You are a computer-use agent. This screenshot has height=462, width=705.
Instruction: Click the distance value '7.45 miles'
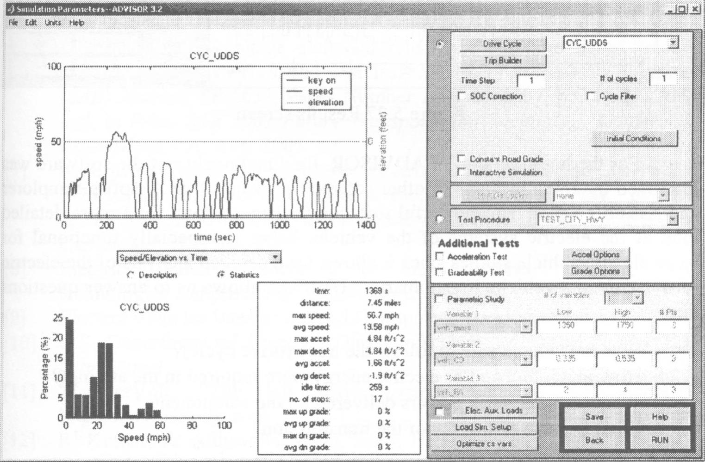[x=384, y=303]
